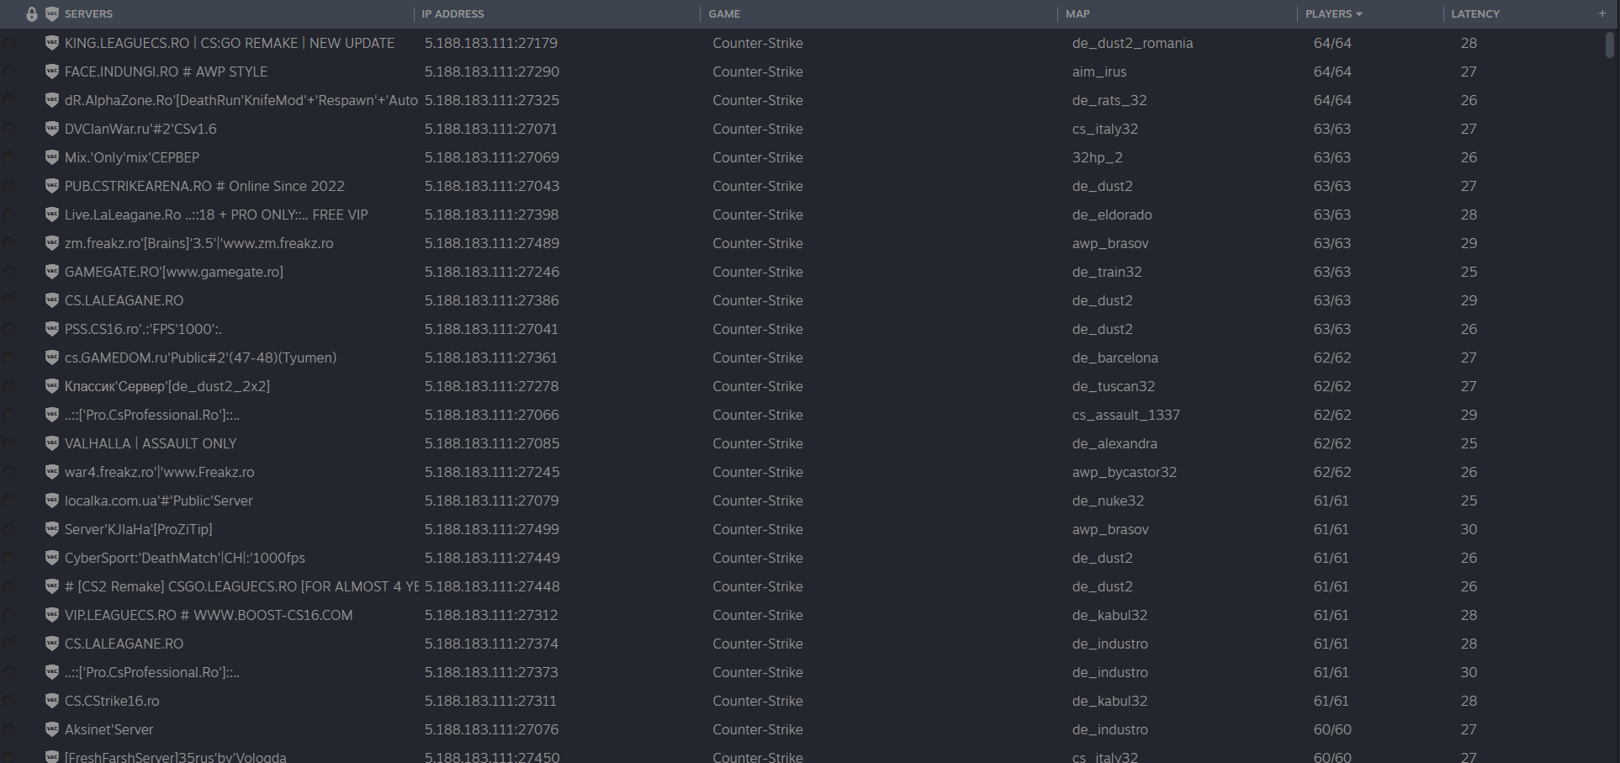1620x763 pixels.
Task: Click the VAC icon next to VALHALLA | ASSAULT ONLY
Action: point(52,443)
